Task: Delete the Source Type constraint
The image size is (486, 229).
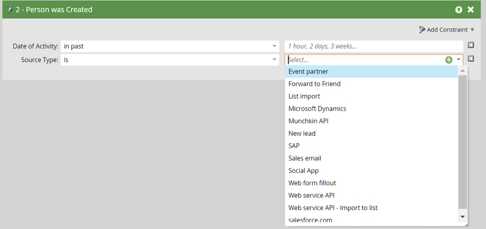Action: click(470, 58)
